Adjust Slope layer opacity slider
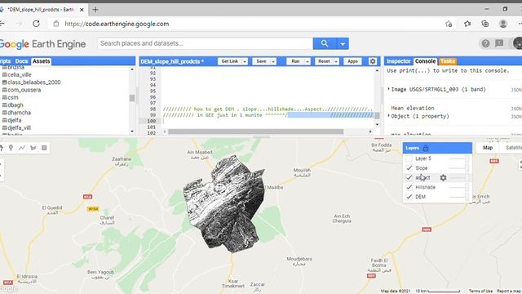This screenshot has height=294, width=522. 459,168
